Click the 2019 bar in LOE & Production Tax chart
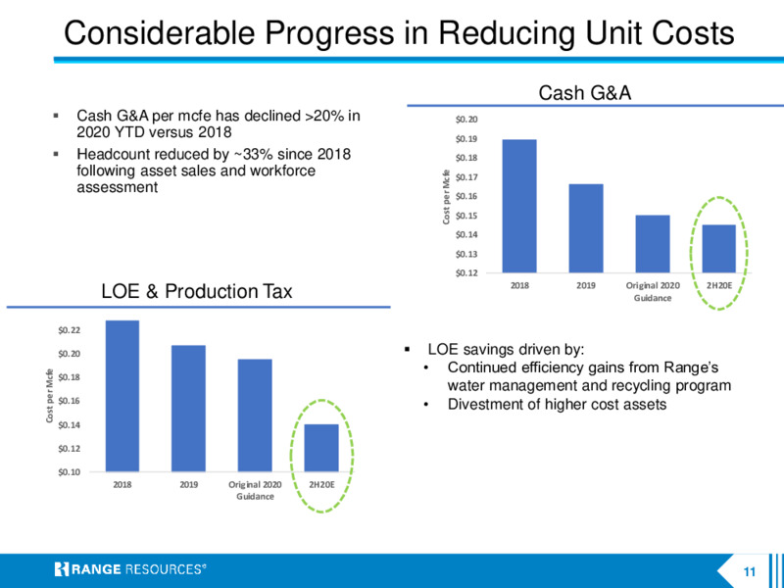The height and width of the screenshot is (588, 784). tap(188, 409)
